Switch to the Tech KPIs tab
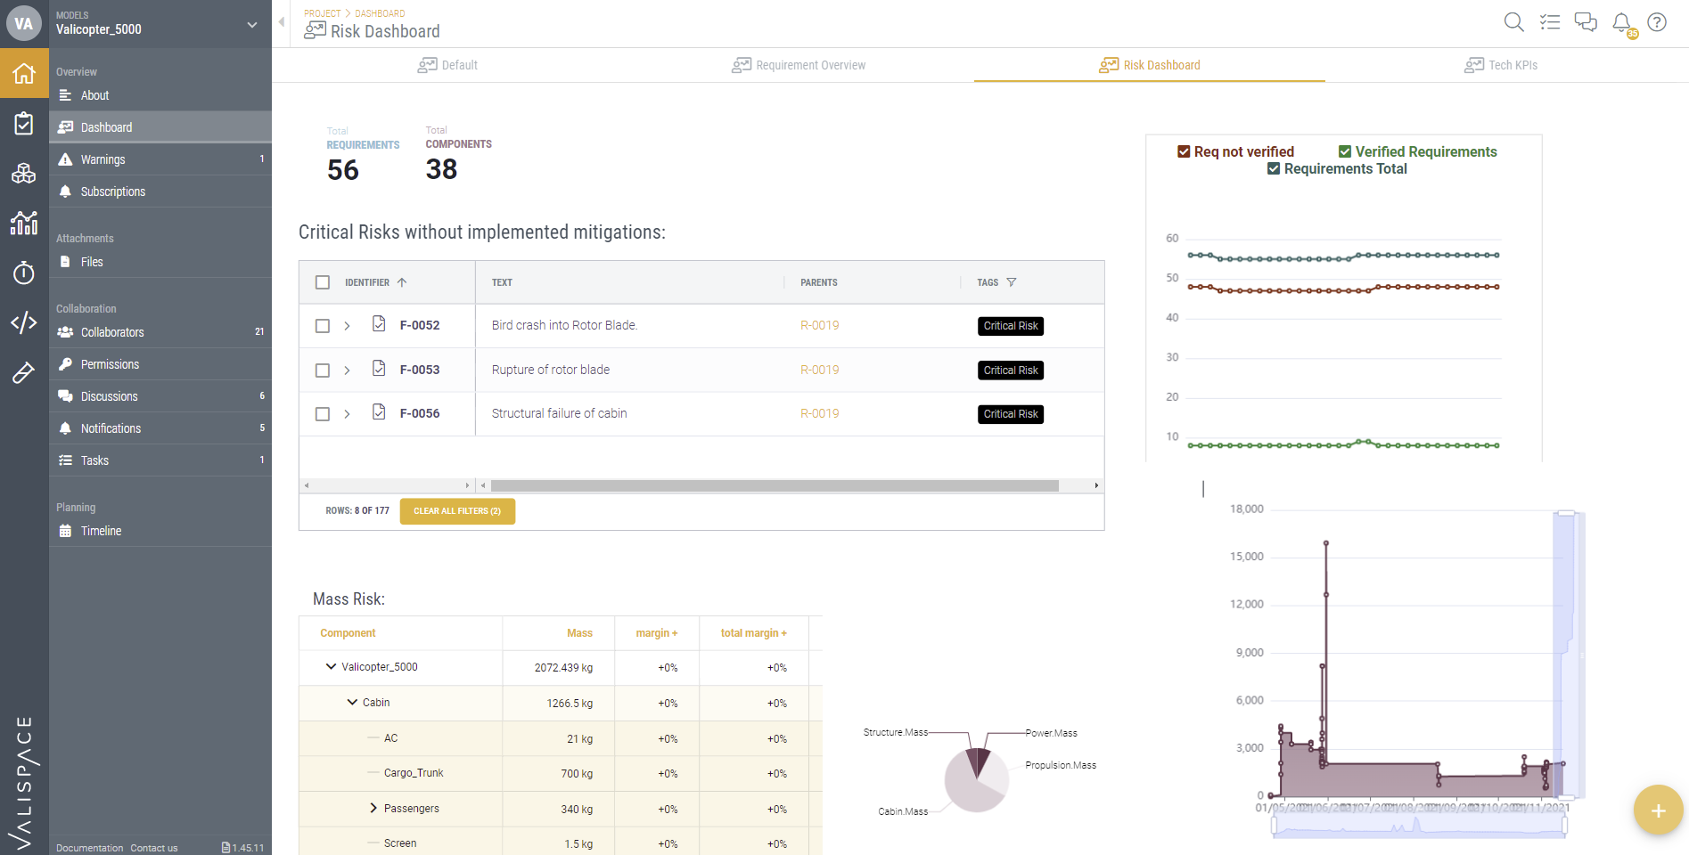Viewport: 1689px width, 855px height. click(x=1501, y=65)
